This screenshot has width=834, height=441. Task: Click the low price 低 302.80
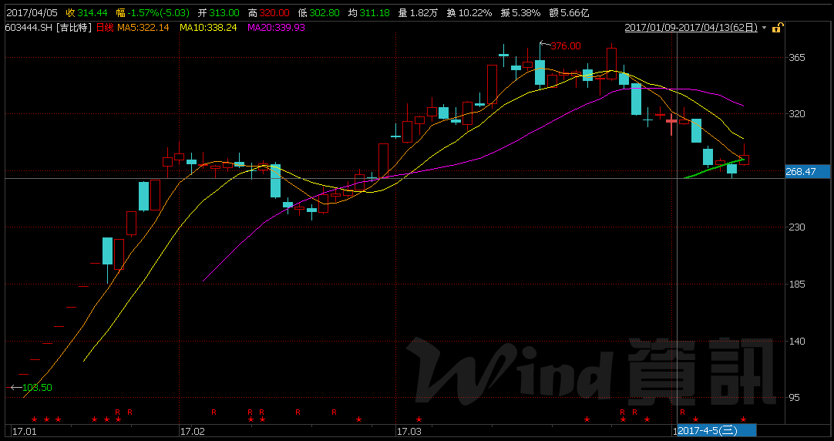(319, 13)
